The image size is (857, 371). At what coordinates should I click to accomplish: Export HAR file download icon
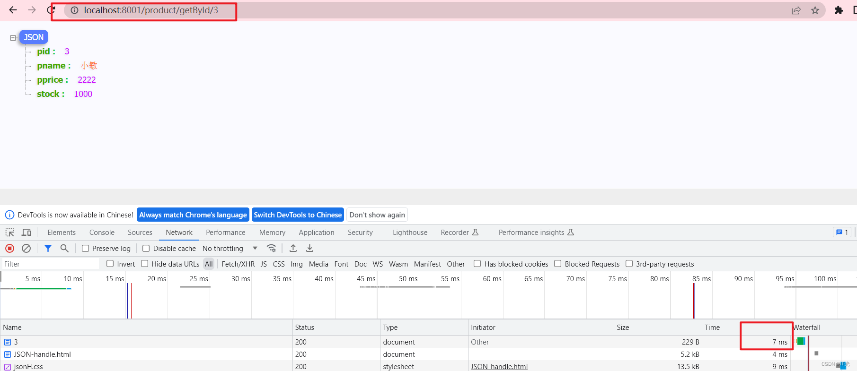tap(309, 249)
